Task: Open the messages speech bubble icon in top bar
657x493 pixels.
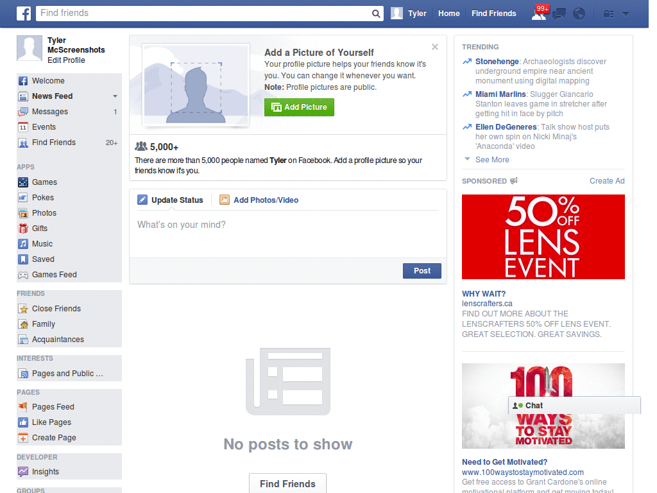Action: click(x=559, y=14)
